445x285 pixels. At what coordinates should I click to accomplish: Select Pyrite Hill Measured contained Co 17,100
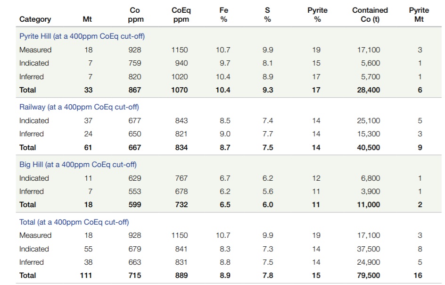[368, 50]
